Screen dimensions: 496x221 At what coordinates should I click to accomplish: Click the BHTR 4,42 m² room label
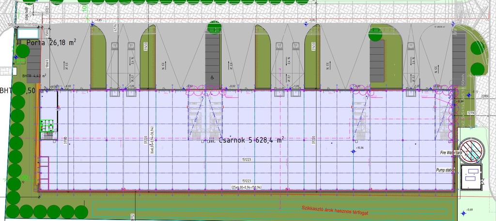pyautogui.click(x=34, y=76)
